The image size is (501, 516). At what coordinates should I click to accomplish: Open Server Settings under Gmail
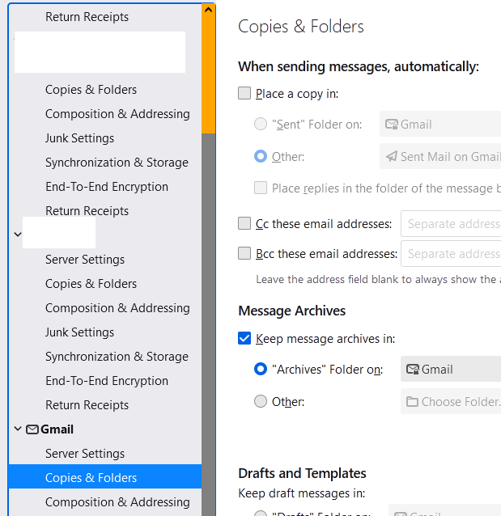[85, 454]
